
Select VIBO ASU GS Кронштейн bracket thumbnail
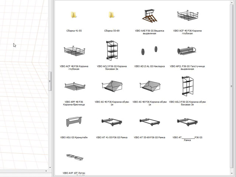coord(74,122)
